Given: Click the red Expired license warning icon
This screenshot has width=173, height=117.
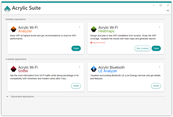Looking at the screenshot, I should (x=91, y=43).
